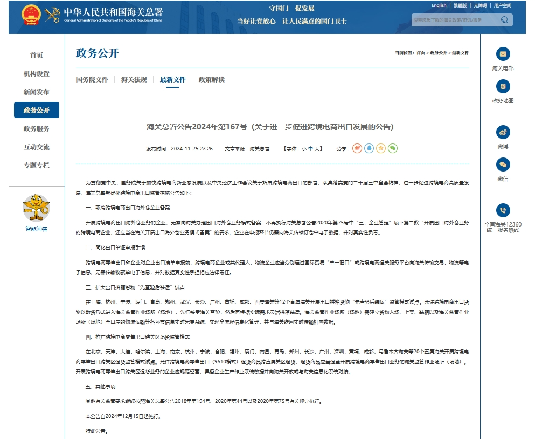Set font size to 中
The image size is (535, 439).
point(310,148)
